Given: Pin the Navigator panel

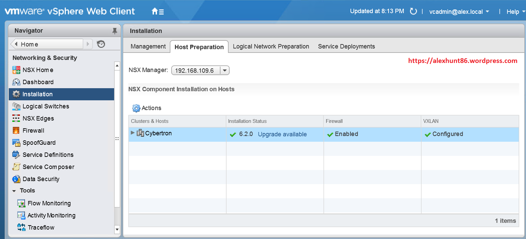Looking at the screenshot, I should click(115, 30).
